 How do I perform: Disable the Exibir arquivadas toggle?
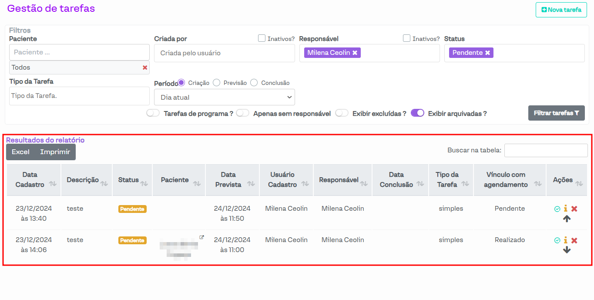pyautogui.click(x=417, y=113)
